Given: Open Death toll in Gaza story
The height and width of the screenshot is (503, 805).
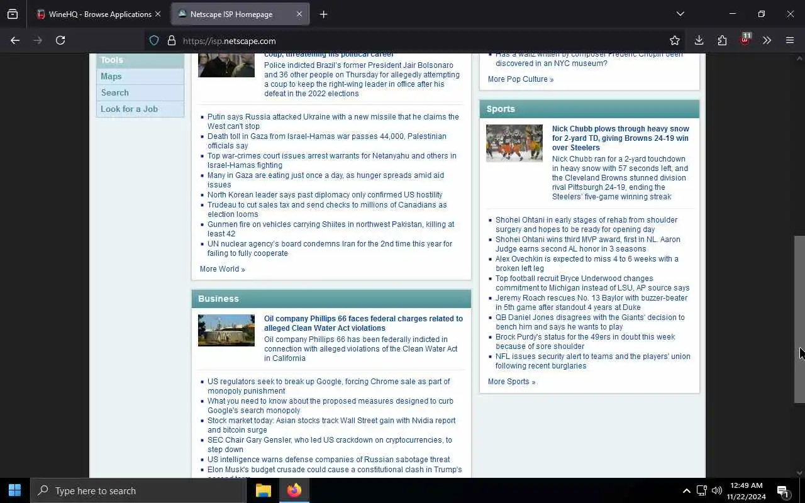Looking at the screenshot, I should [x=327, y=141].
